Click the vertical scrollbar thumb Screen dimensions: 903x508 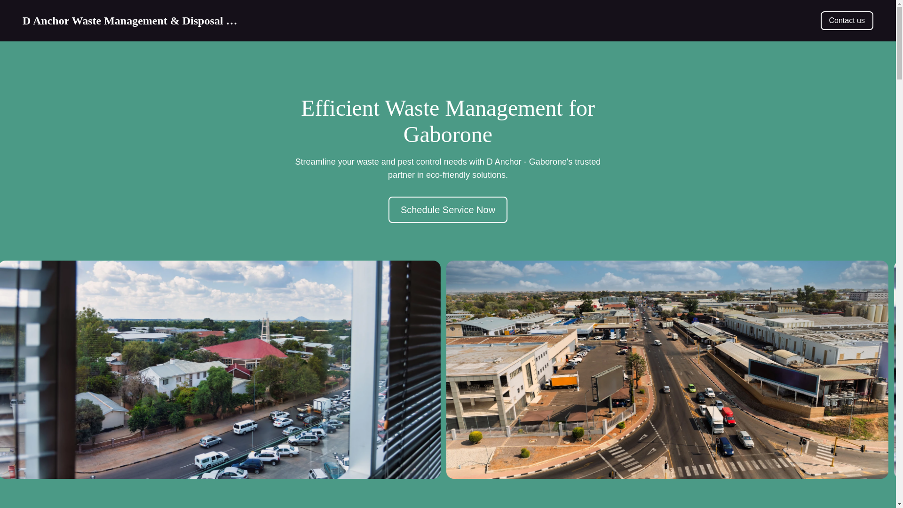point(899,42)
